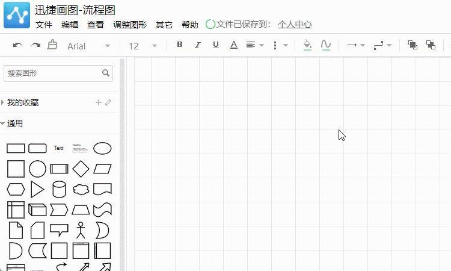Open the Arial font family dropdown
This screenshot has width=451, height=271.
coord(88,46)
